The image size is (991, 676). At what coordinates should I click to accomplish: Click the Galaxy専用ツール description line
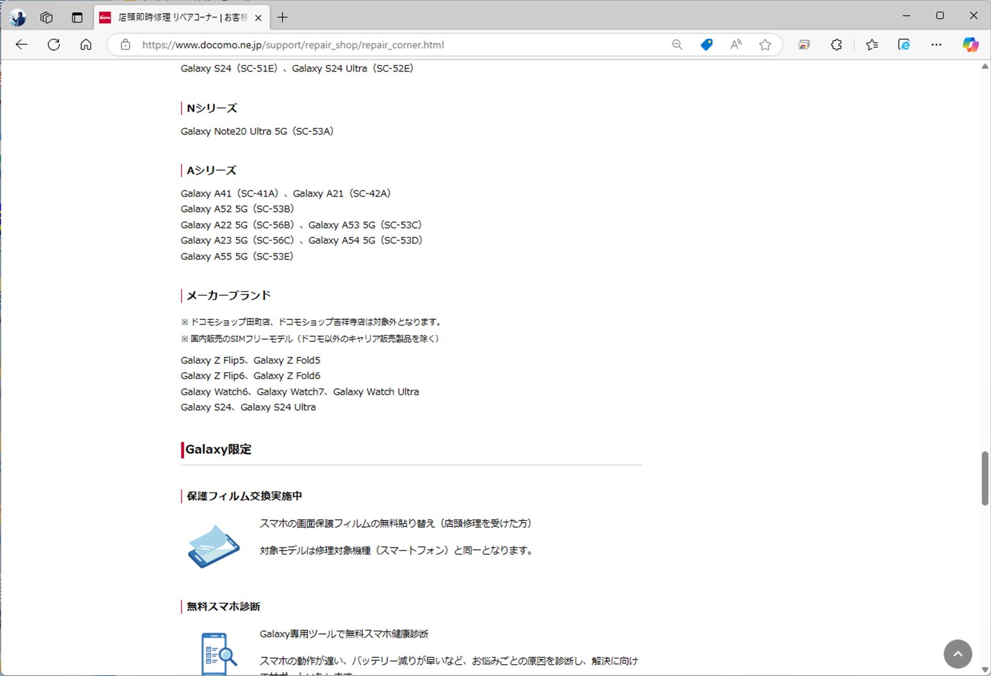[x=344, y=634]
